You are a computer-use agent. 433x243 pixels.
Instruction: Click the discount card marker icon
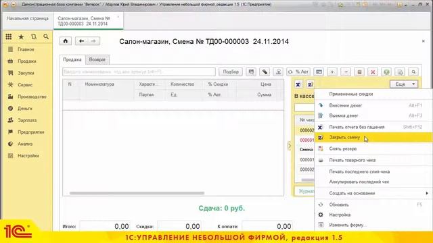[x=265, y=72]
